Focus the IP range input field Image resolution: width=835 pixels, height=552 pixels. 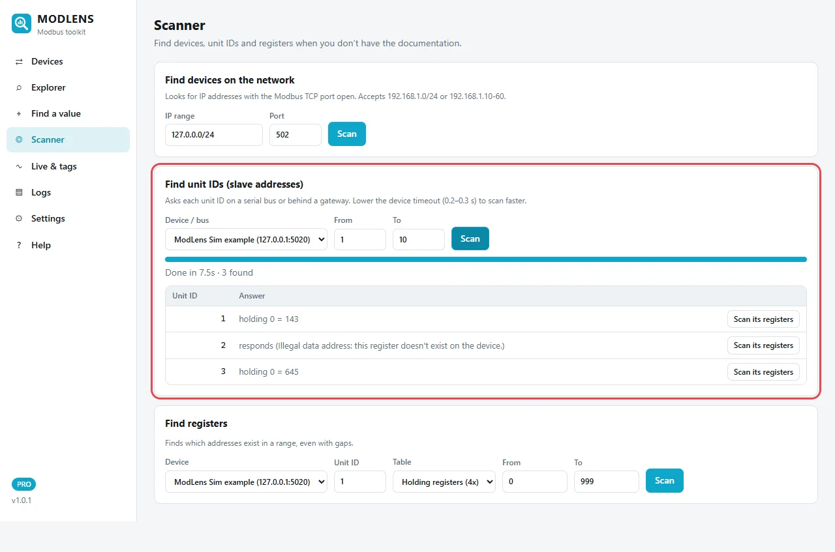pyautogui.click(x=214, y=135)
